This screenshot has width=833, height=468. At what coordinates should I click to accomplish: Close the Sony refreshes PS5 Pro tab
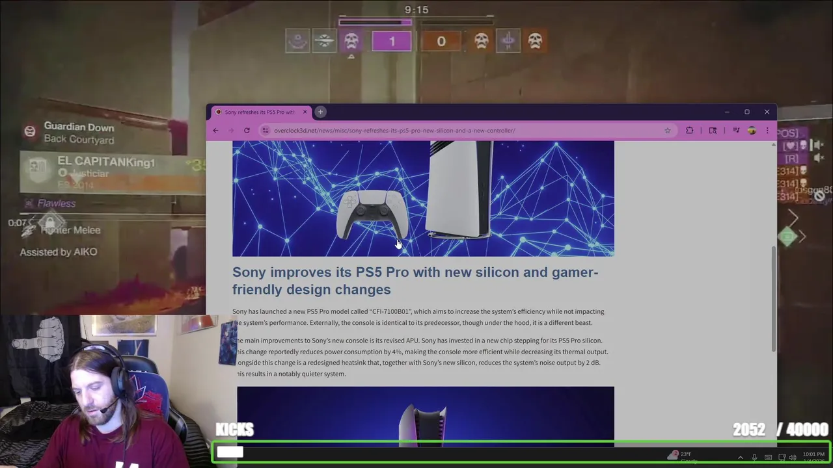pos(305,112)
